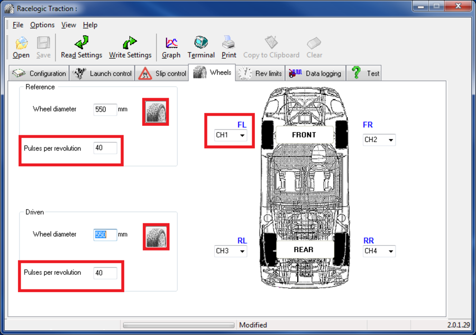Click the Driven wheel tyre icon button
Screen dimensions: 476x335
coord(156,237)
